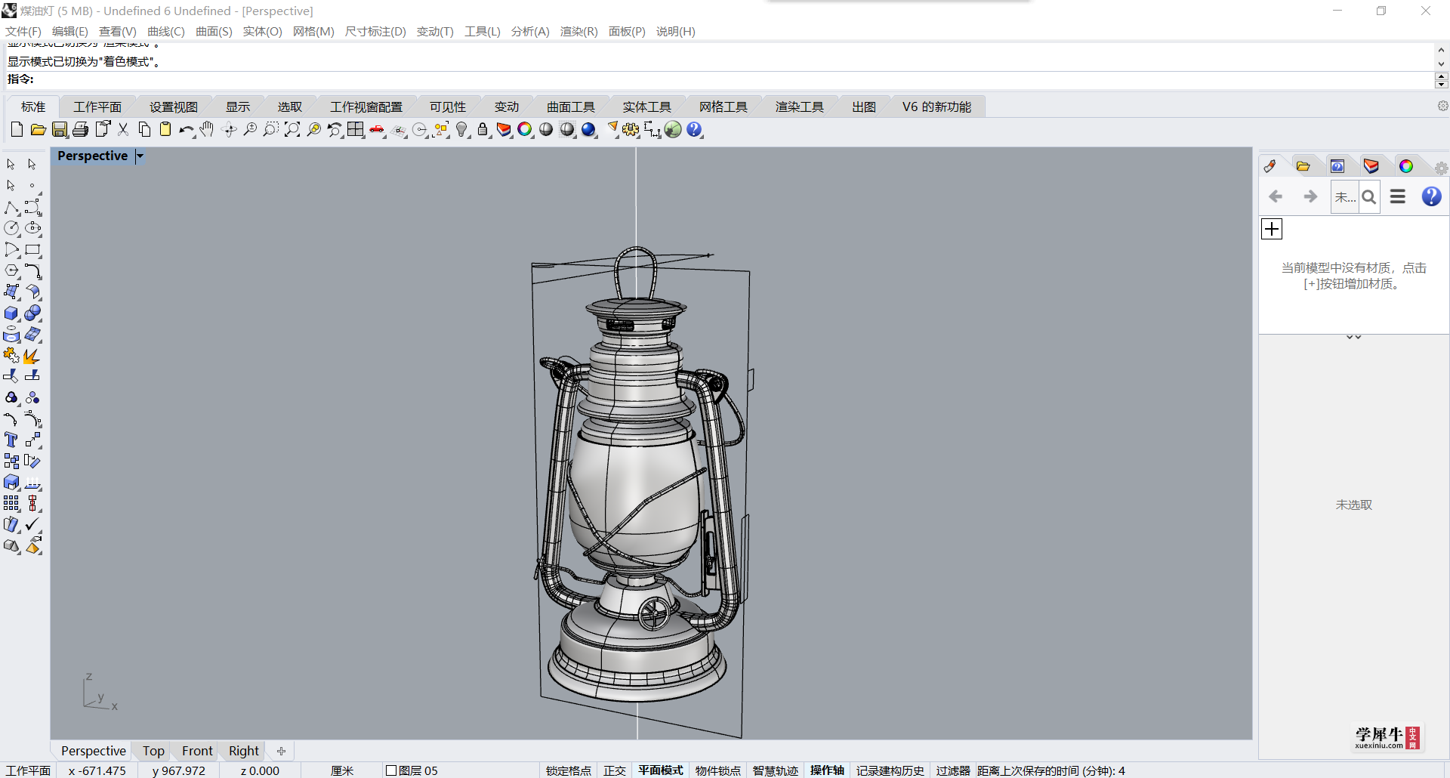Click the Undo arrow icon
The height and width of the screenshot is (778, 1450).
[187, 130]
